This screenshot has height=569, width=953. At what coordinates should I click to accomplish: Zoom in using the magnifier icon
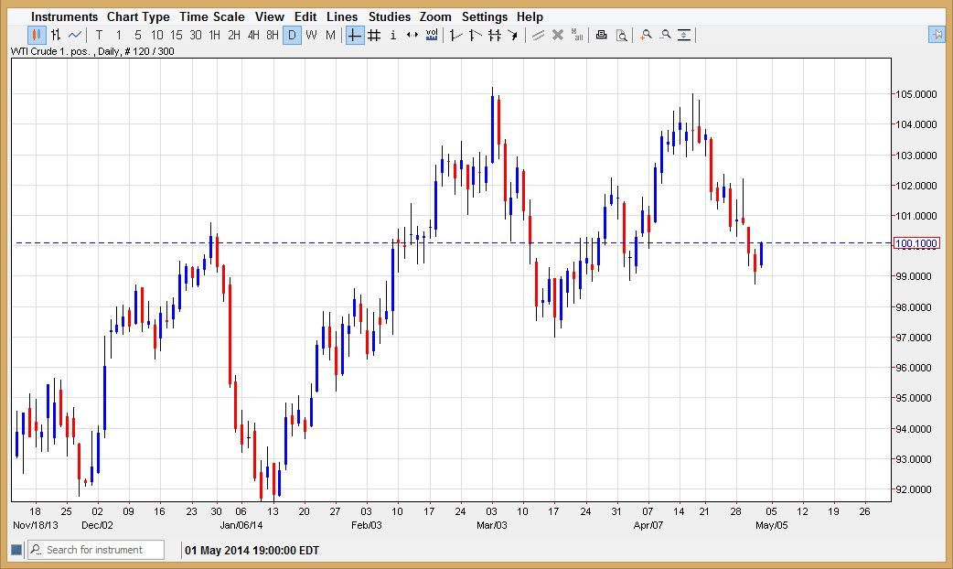tap(645, 35)
